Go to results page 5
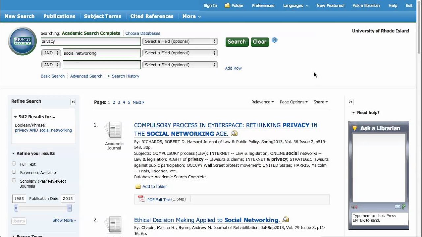 tap(129, 102)
